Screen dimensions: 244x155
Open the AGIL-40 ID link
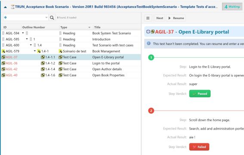[x=12, y=75]
